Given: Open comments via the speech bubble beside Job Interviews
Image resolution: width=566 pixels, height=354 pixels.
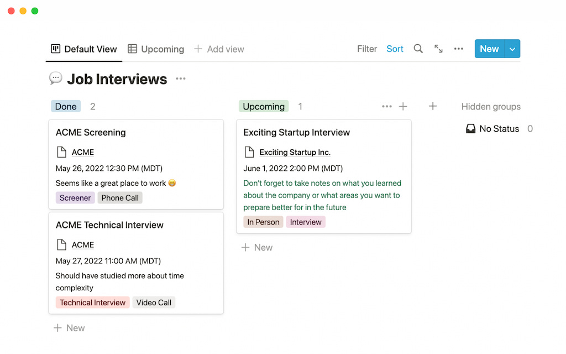Looking at the screenshot, I should (55, 78).
